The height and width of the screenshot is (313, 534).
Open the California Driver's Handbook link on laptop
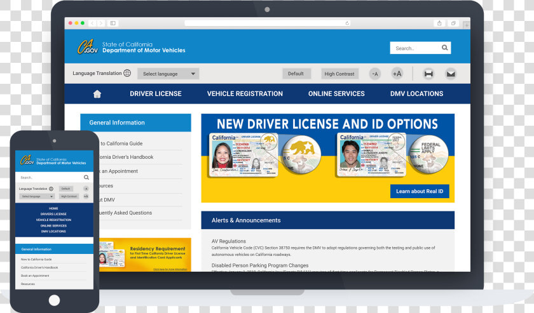(127, 157)
